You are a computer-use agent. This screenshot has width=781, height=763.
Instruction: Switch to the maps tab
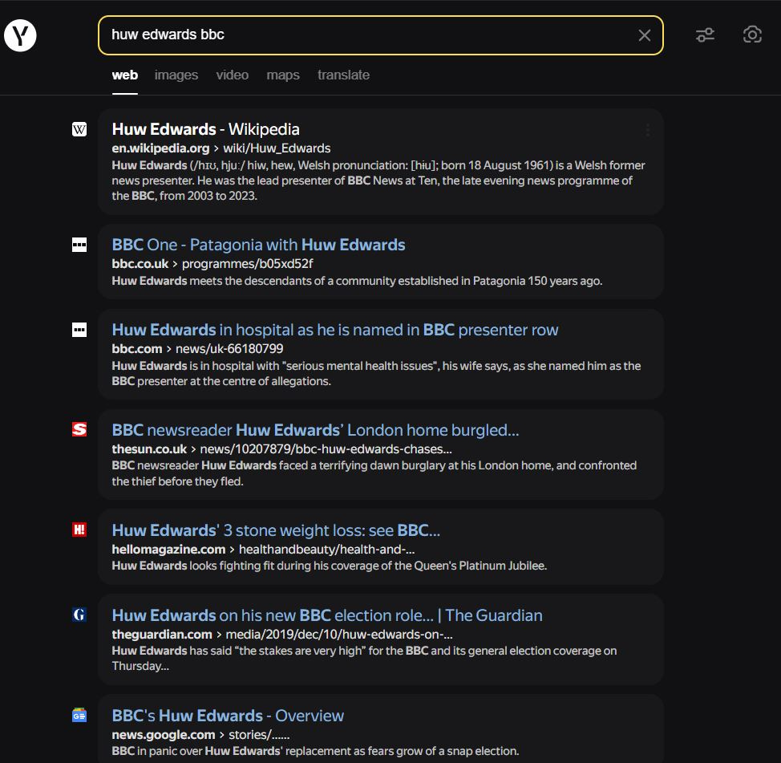283,75
